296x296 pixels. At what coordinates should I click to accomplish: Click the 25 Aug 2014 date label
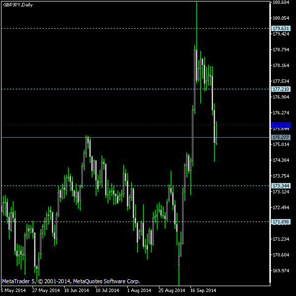172,291
